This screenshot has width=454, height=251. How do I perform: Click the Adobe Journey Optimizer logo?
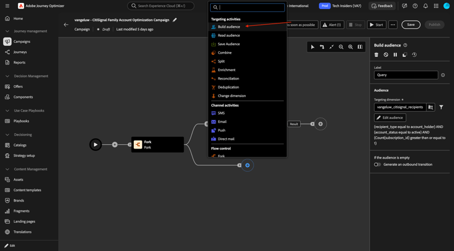[21, 6]
